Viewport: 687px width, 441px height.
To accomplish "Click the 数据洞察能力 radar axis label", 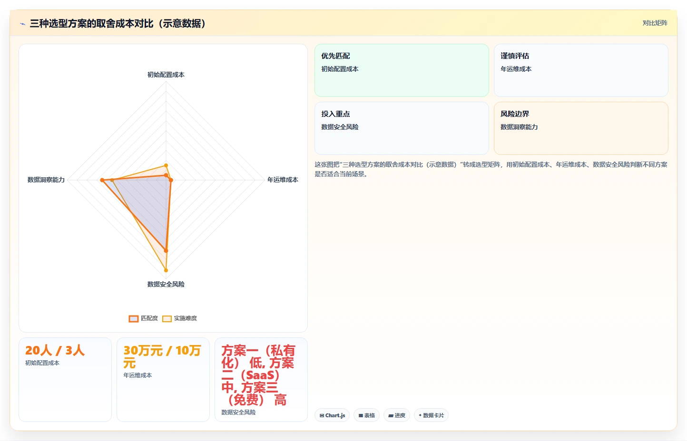I will coord(46,180).
